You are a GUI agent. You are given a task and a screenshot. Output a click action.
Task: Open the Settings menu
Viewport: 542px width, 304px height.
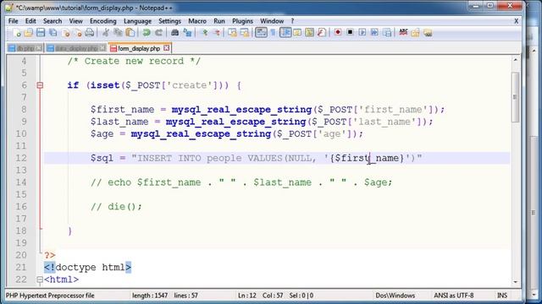(169, 21)
